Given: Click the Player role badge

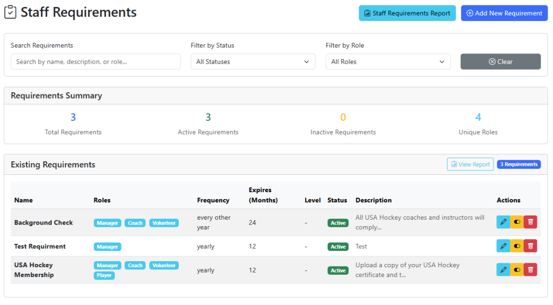Looking at the screenshot, I should [x=104, y=275].
